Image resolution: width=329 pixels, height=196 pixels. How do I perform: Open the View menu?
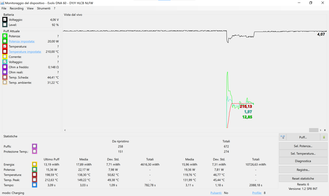pos(30,8)
